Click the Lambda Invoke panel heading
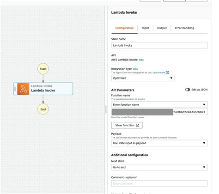219x194 pixels. point(124,12)
